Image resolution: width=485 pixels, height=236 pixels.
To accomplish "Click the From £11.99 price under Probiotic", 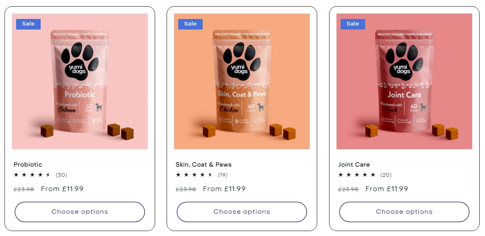I will [62, 189].
